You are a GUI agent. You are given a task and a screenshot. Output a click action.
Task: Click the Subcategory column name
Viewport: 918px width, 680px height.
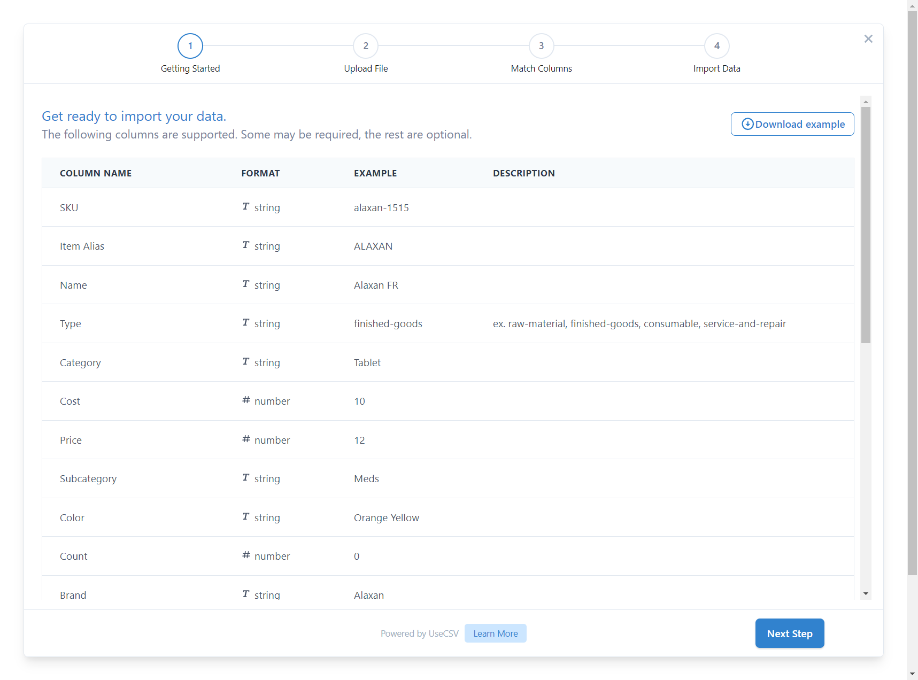(x=88, y=478)
